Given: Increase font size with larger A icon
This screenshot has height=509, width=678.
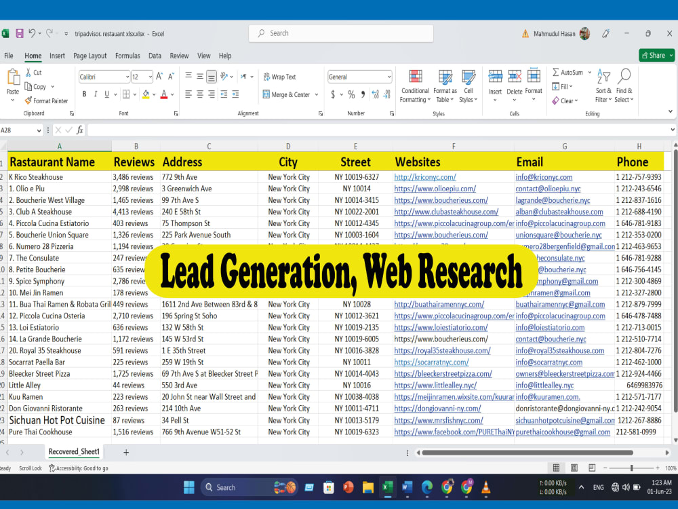Looking at the screenshot, I should point(159,77).
